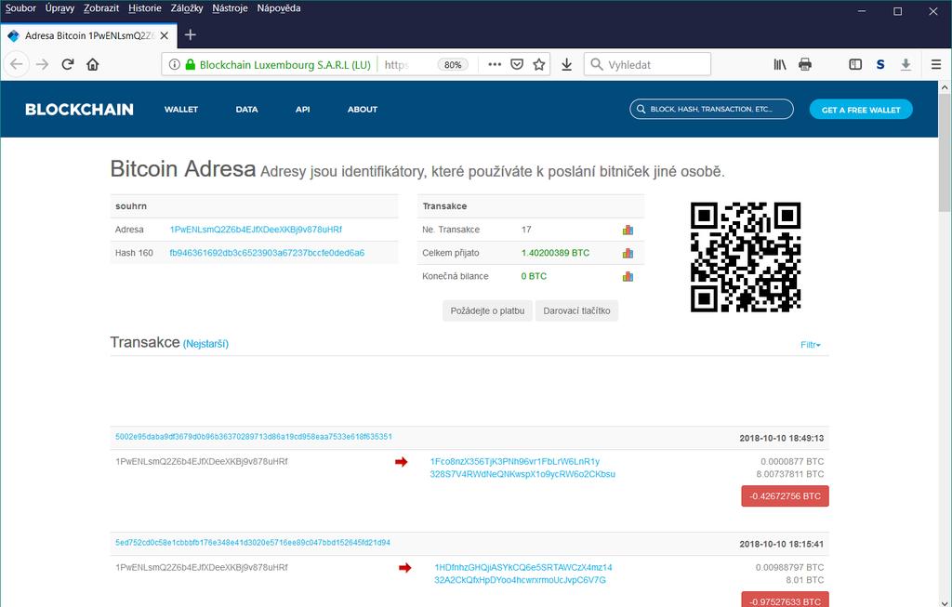Image resolution: width=952 pixels, height=607 pixels.
Task: Focus the Block, Hash, Transaction search field
Action: (711, 110)
